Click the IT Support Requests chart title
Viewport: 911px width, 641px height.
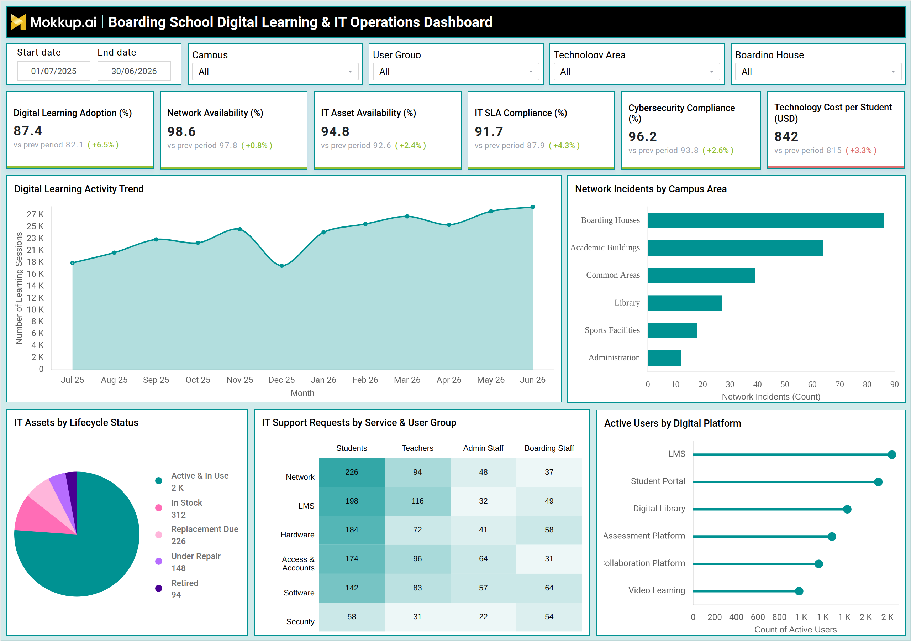(359, 423)
